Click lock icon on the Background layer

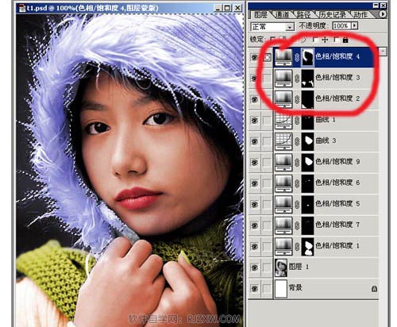374,289
